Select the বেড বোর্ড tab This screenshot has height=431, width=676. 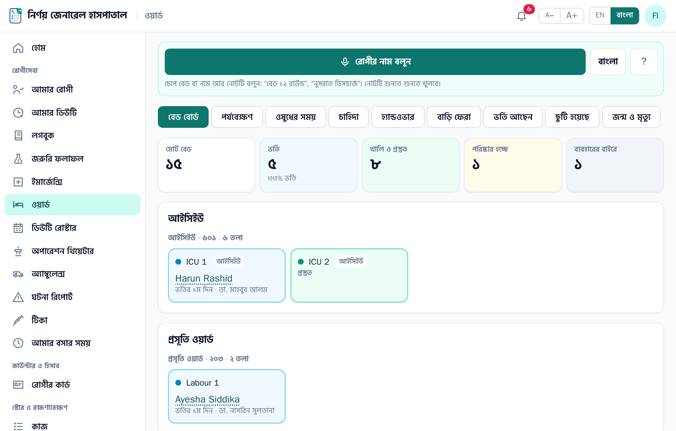[183, 117]
